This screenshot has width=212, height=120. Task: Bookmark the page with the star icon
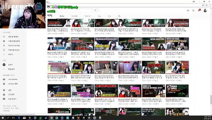203,5
